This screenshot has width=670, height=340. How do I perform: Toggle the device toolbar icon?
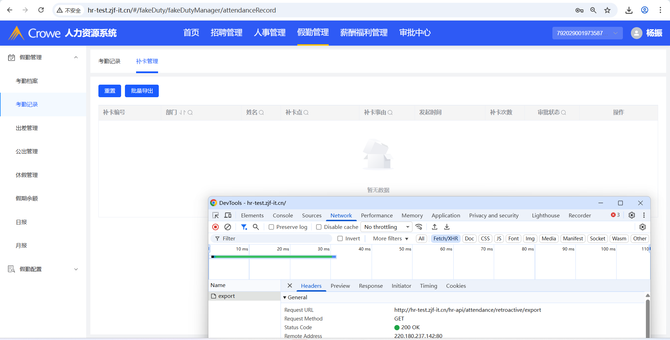pyautogui.click(x=228, y=215)
